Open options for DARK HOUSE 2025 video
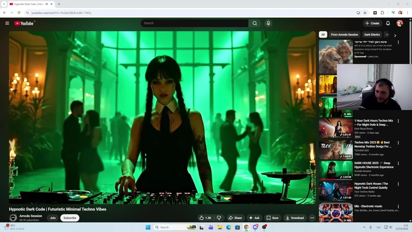 (x=398, y=163)
